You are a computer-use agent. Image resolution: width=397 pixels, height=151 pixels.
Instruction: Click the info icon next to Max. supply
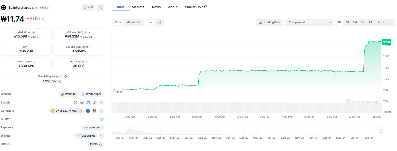86,62
